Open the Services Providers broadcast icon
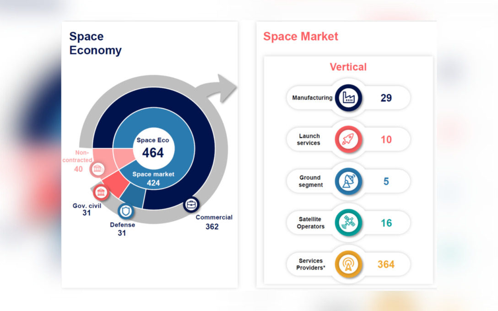 click(348, 264)
